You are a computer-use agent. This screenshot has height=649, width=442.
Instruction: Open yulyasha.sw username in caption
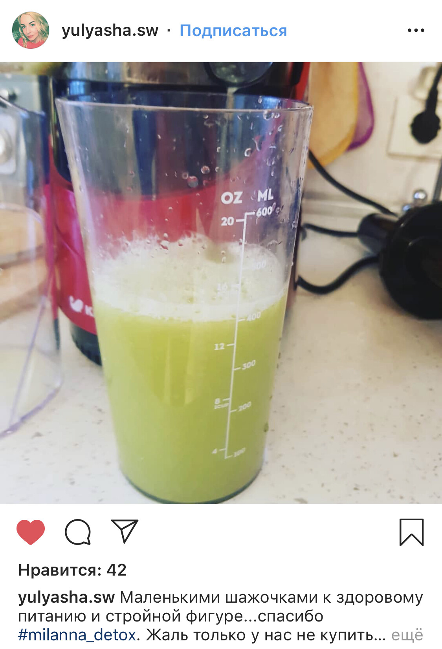coord(66,597)
